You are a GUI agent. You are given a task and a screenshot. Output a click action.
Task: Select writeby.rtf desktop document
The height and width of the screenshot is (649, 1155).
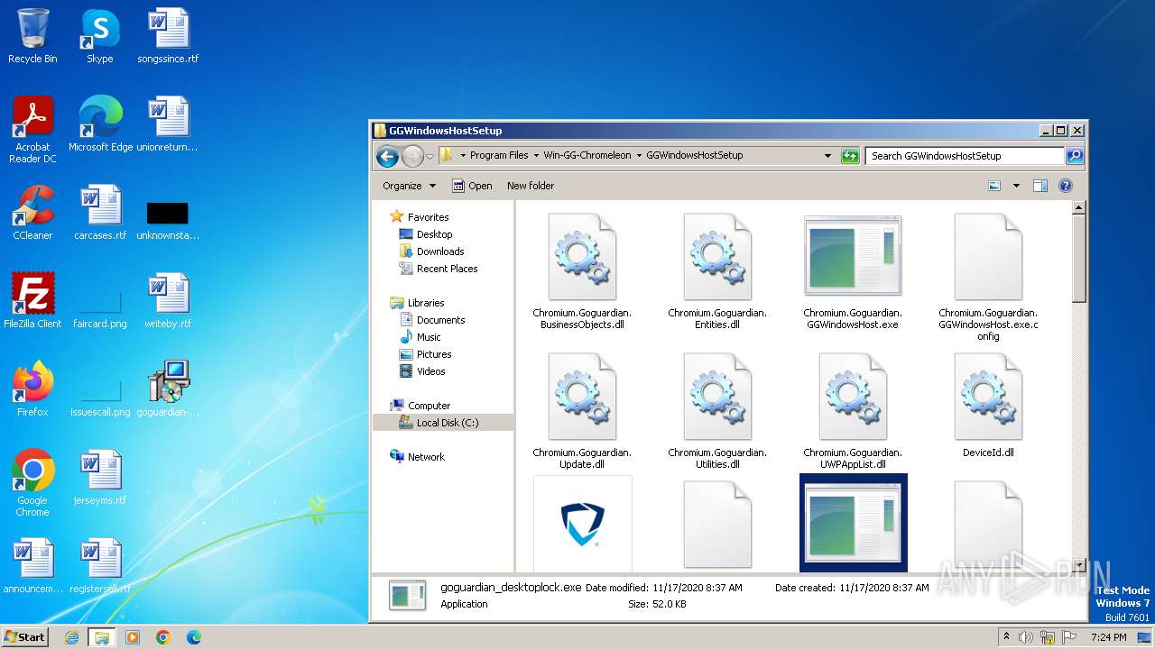point(168,301)
